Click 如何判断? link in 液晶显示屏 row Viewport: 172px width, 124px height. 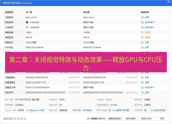pos(150,87)
